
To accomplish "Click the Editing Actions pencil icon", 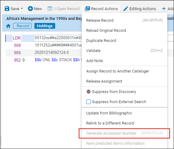I will point(126,9).
